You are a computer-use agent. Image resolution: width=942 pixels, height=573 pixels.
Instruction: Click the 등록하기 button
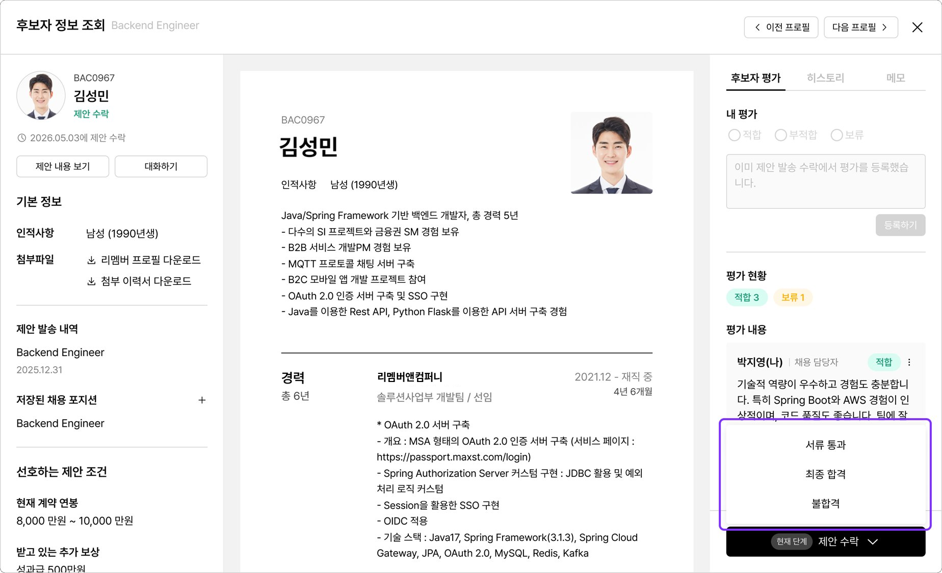click(x=900, y=225)
